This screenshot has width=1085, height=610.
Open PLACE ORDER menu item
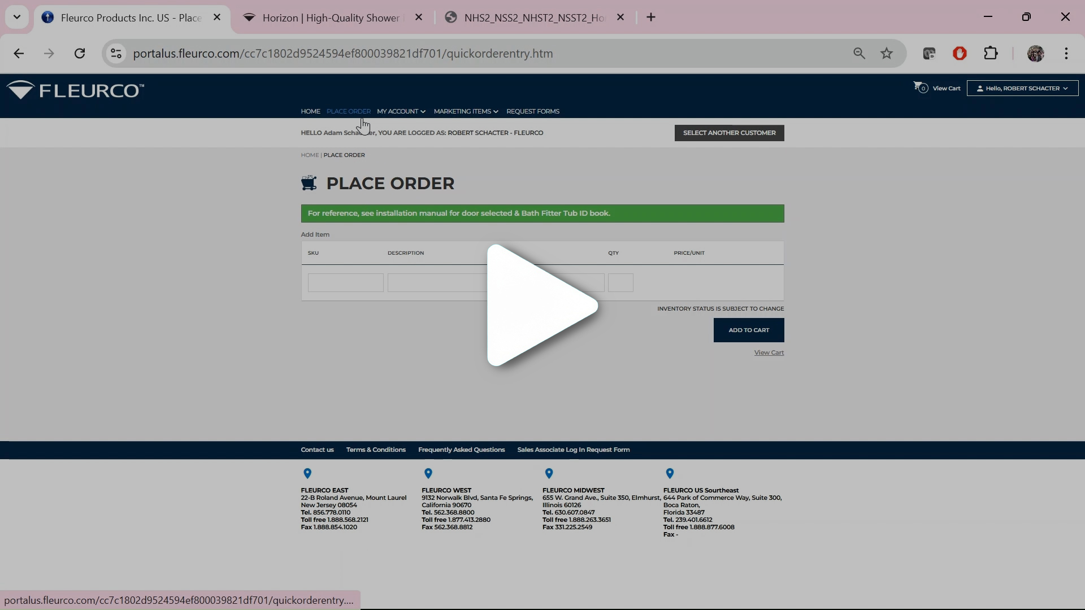coord(349,111)
